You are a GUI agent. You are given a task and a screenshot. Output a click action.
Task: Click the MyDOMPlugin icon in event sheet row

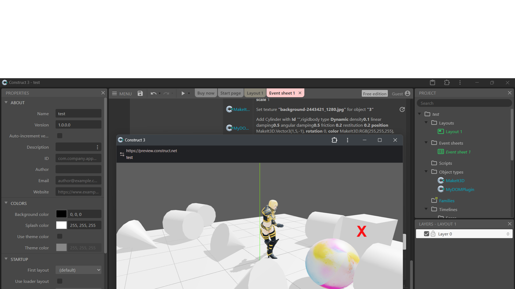click(229, 128)
